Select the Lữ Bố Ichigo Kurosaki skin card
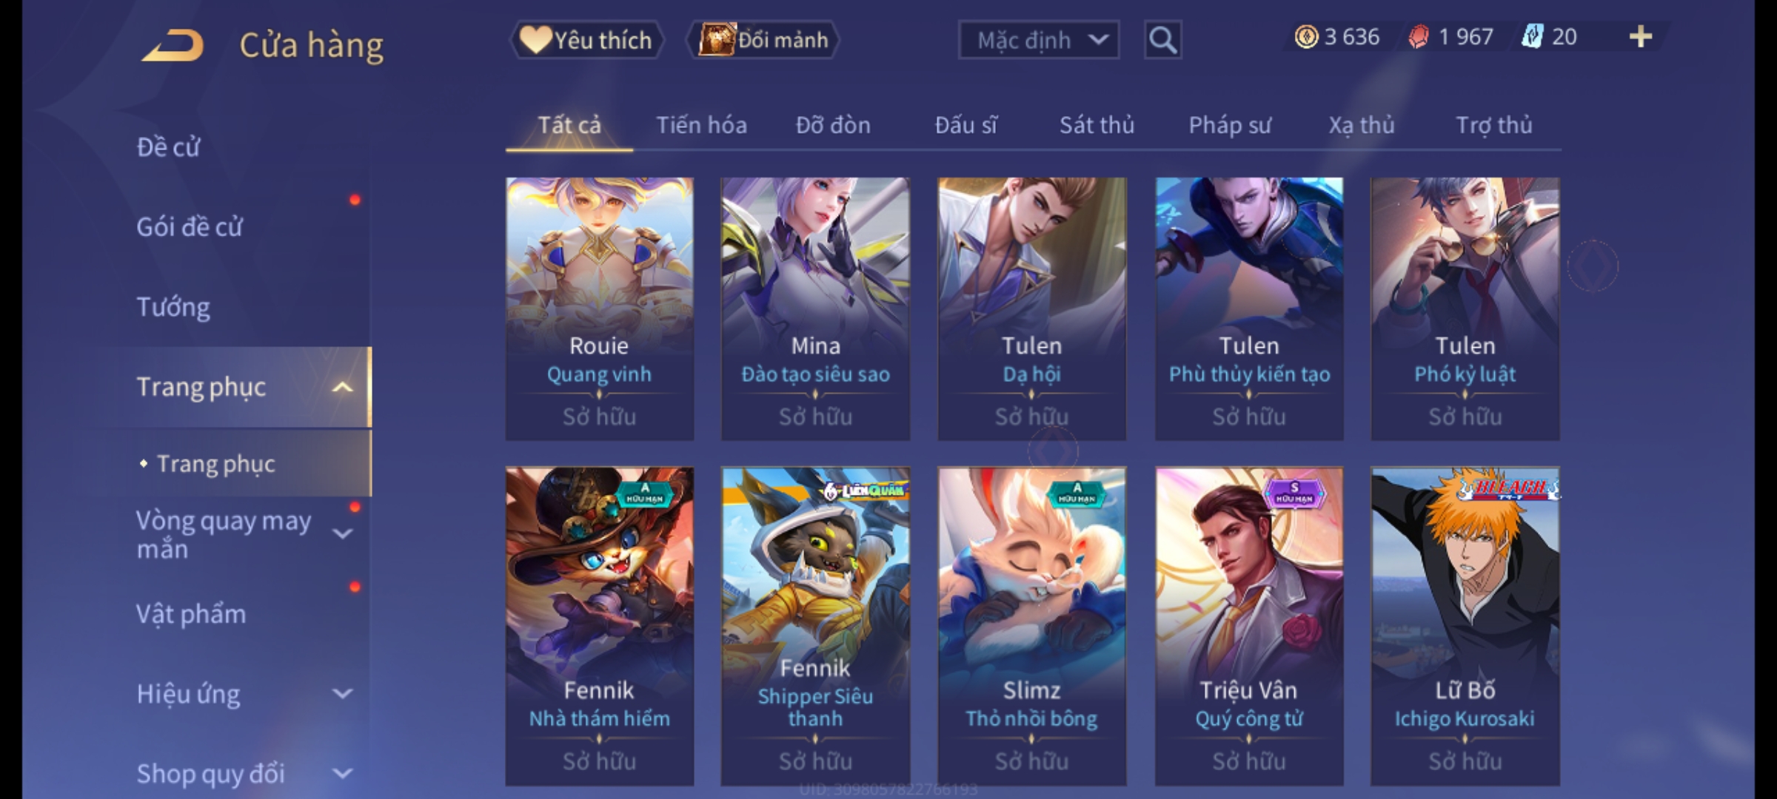 point(1465,626)
